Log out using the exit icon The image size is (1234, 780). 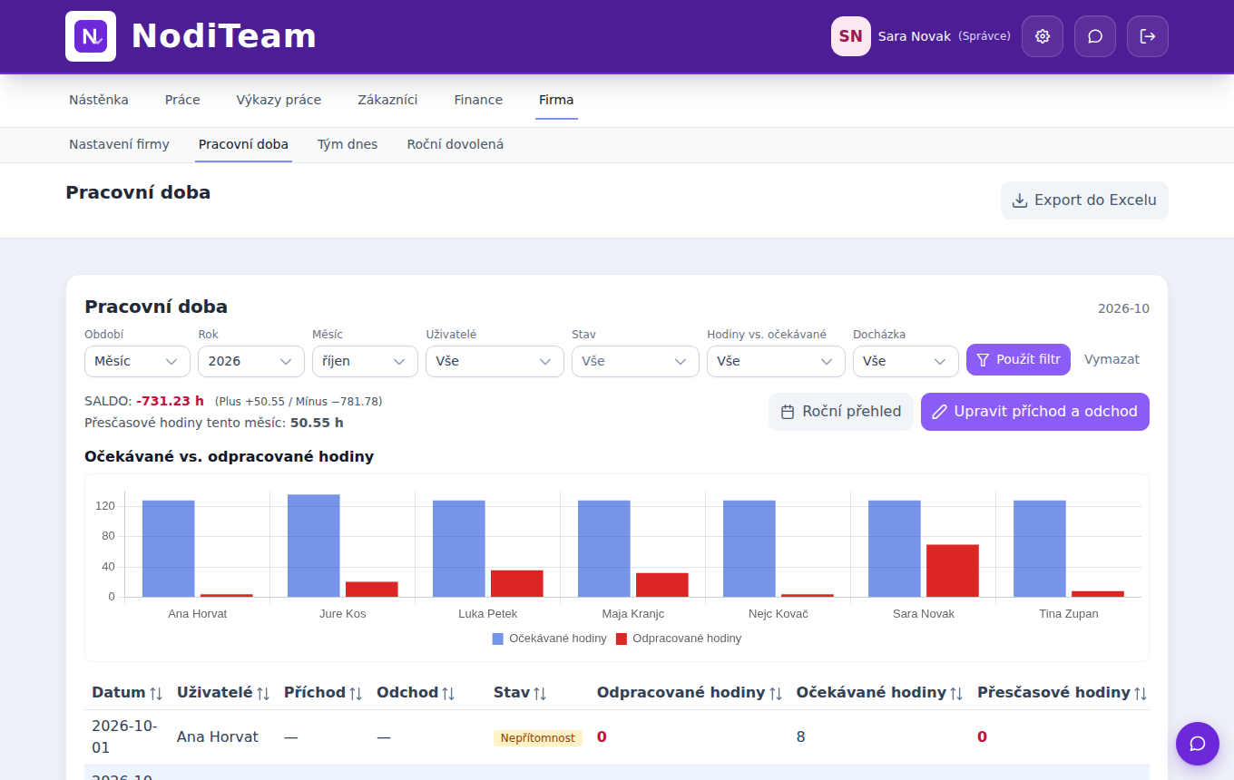click(x=1148, y=36)
